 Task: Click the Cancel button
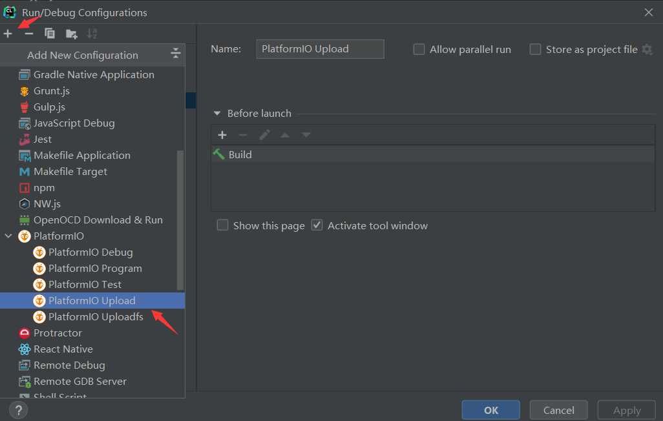click(x=558, y=410)
